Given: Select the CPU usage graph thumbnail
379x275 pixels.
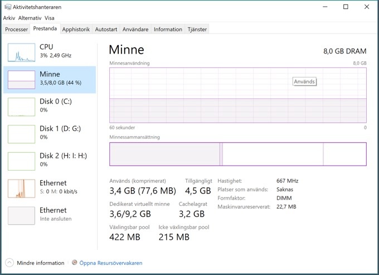Looking at the screenshot, I should (21, 52).
